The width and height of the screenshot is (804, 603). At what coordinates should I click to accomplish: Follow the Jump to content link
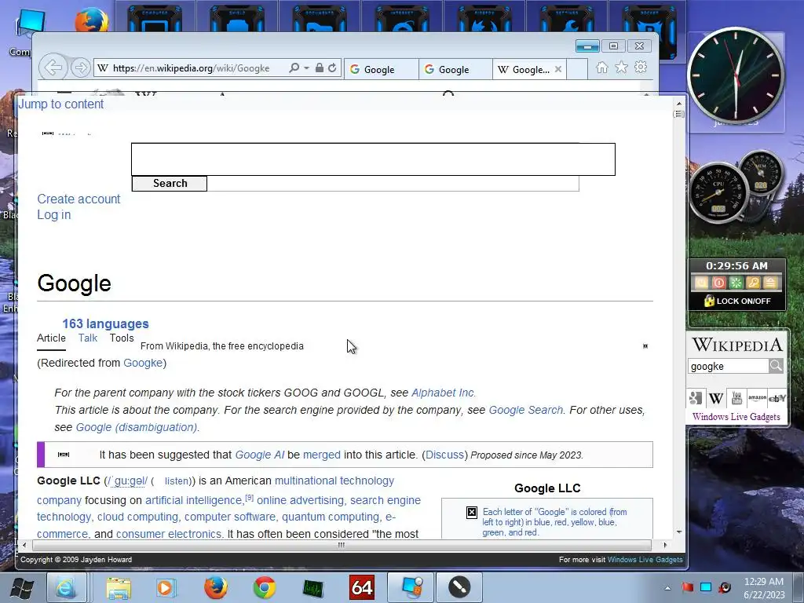(x=61, y=104)
